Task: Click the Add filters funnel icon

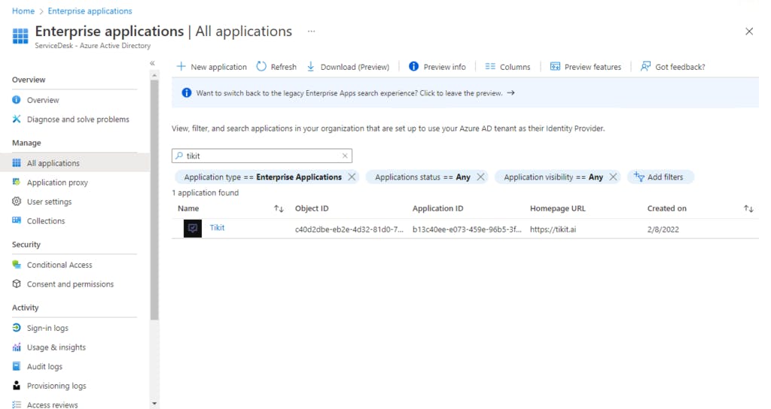Action: pyautogui.click(x=638, y=177)
